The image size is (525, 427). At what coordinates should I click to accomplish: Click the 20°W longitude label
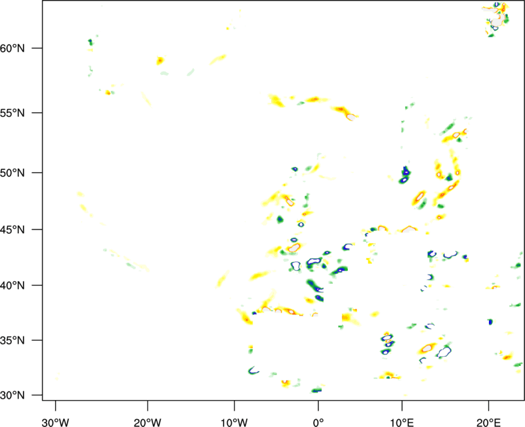coord(147,422)
